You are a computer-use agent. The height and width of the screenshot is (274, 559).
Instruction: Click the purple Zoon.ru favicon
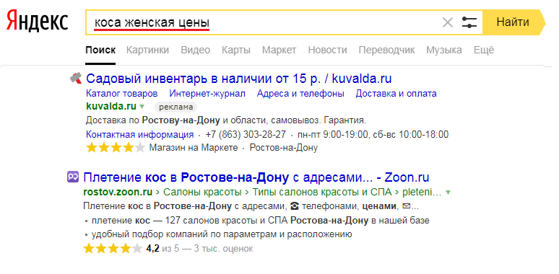[x=73, y=177]
